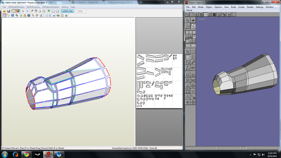This screenshot has width=281, height=158.
Task: Toggle the light bulb icon in Pepakura
Action: (x=14, y=11)
